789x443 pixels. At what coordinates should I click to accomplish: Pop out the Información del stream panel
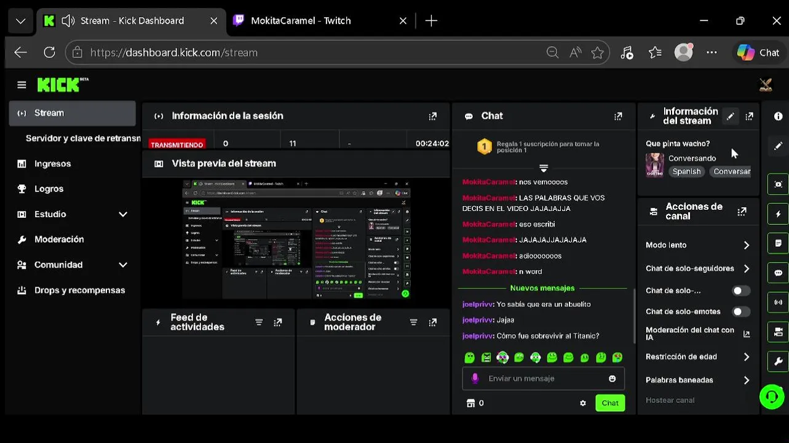coord(750,116)
